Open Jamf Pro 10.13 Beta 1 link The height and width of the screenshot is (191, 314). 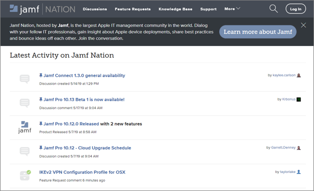[x=84, y=99]
